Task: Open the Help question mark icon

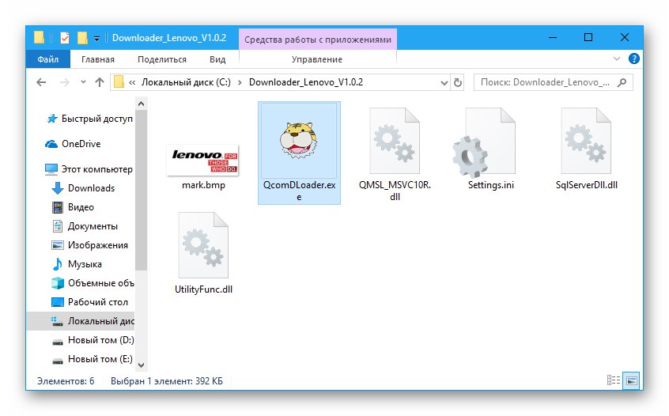Action: [x=633, y=59]
